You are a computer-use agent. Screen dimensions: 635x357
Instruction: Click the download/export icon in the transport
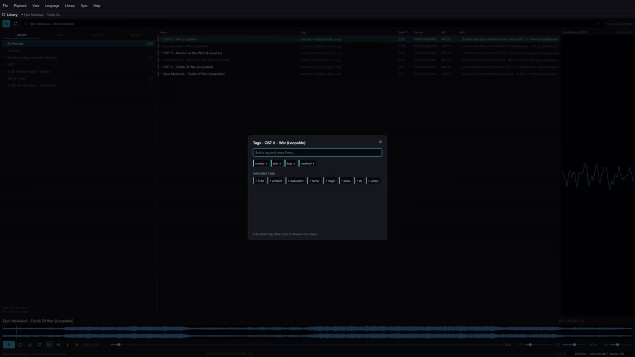coord(30,345)
